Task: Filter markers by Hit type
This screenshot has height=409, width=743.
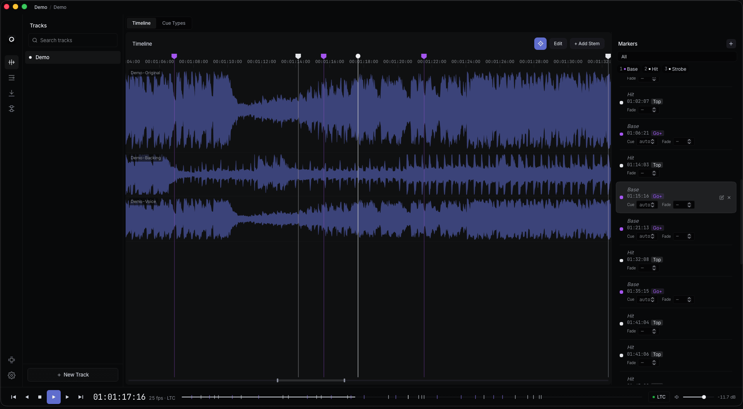Action: pyautogui.click(x=651, y=69)
